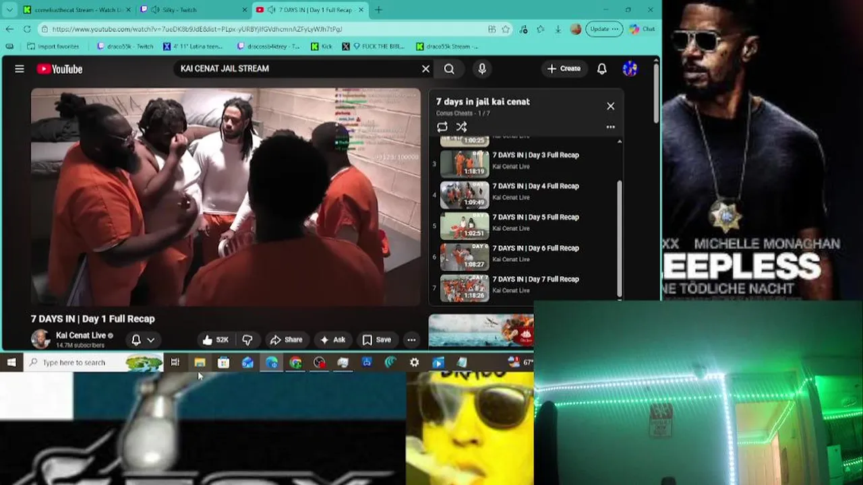Open more actions for the video
This screenshot has height=485, width=863.
click(x=411, y=340)
